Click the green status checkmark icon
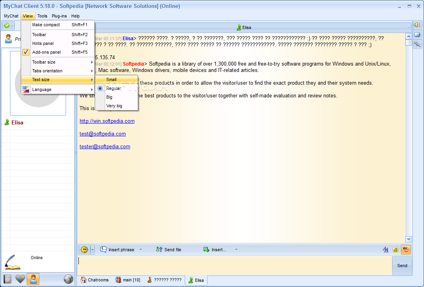 click(x=7, y=25)
